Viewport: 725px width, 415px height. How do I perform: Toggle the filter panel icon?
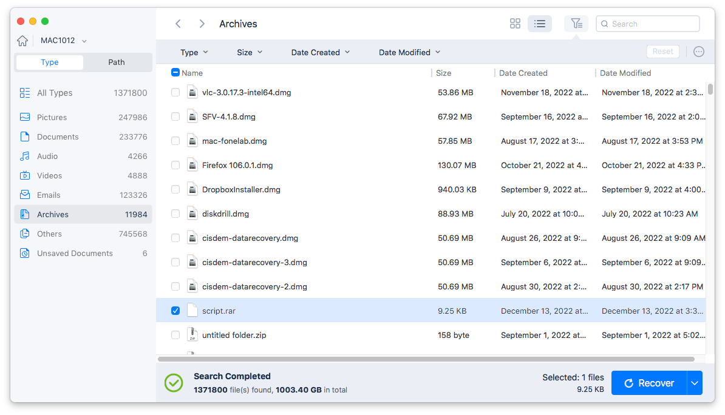pyautogui.click(x=576, y=23)
